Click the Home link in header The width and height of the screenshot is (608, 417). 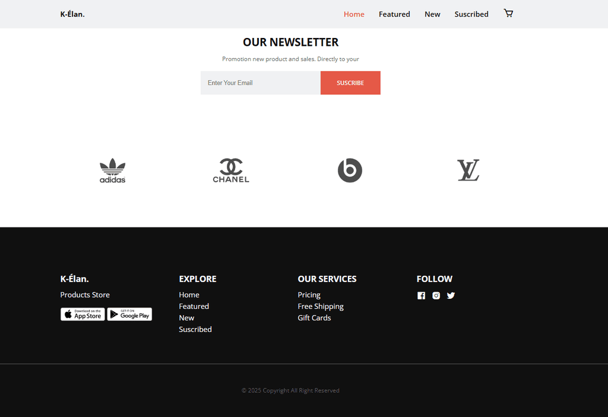click(354, 14)
